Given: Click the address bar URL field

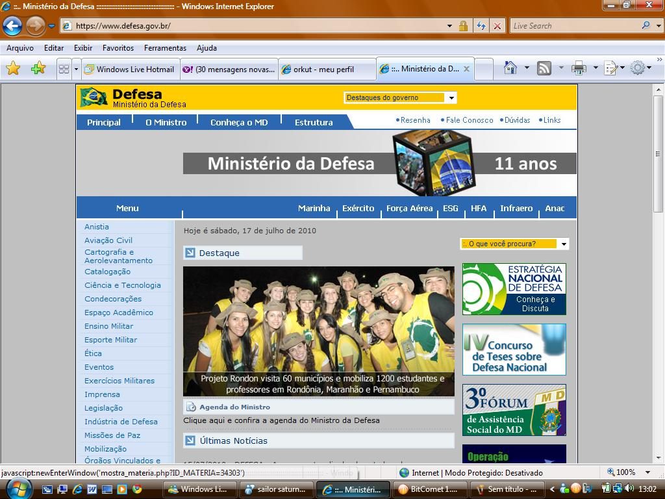Looking at the screenshot, I should (255, 26).
